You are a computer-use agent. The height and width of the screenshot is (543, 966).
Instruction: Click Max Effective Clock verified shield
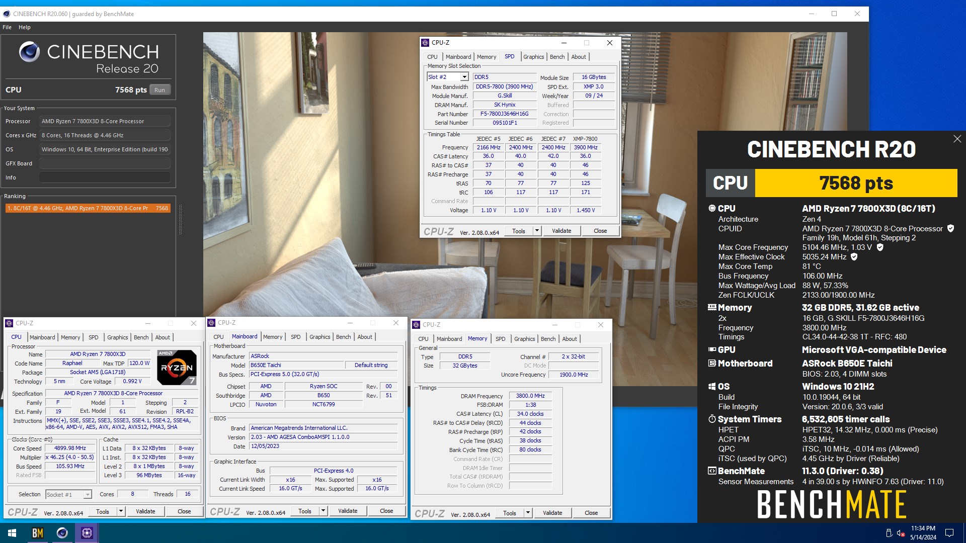[854, 256]
